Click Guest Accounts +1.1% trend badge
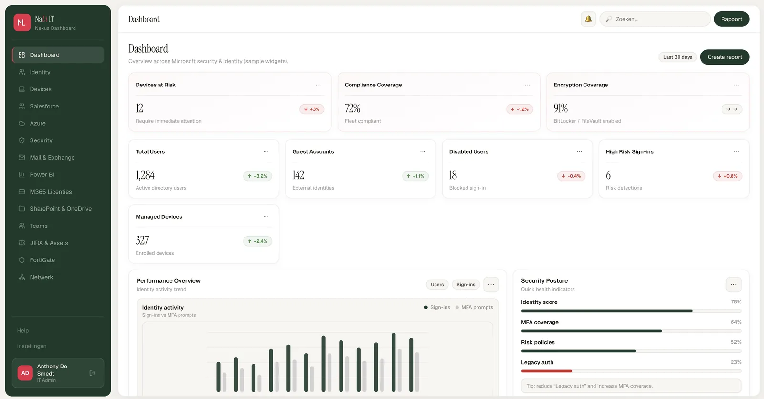This screenshot has height=399, width=764. (x=415, y=176)
